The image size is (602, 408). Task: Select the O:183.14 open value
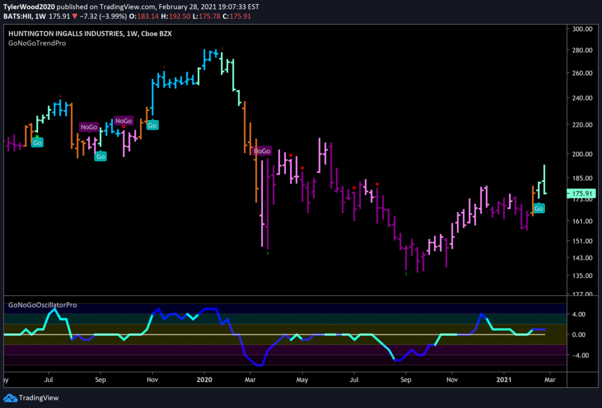click(143, 16)
